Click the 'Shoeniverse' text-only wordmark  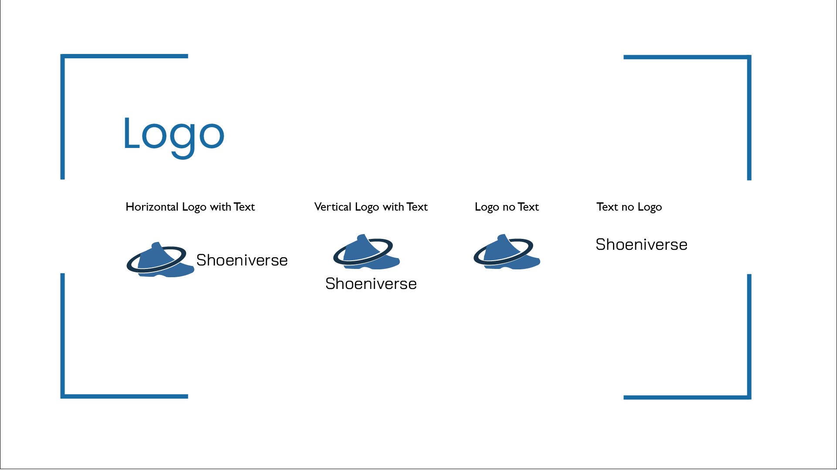click(642, 245)
